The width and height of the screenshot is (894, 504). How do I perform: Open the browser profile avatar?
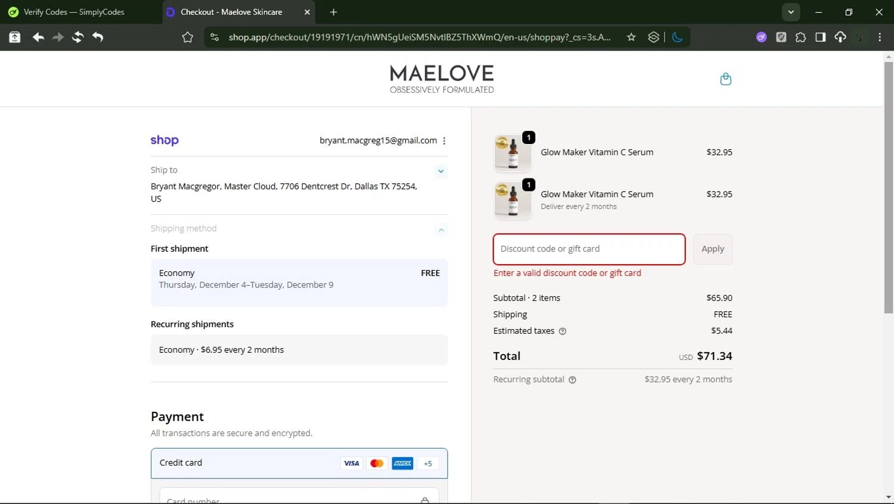click(x=859, y=37)
